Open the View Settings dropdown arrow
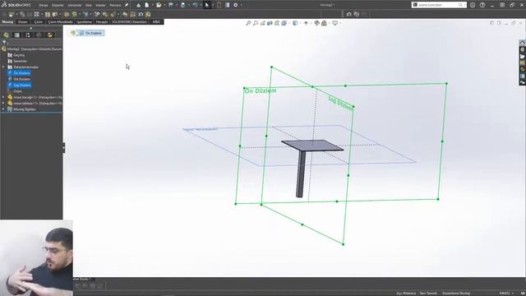526x296 pixels. [x=340, y=23]
